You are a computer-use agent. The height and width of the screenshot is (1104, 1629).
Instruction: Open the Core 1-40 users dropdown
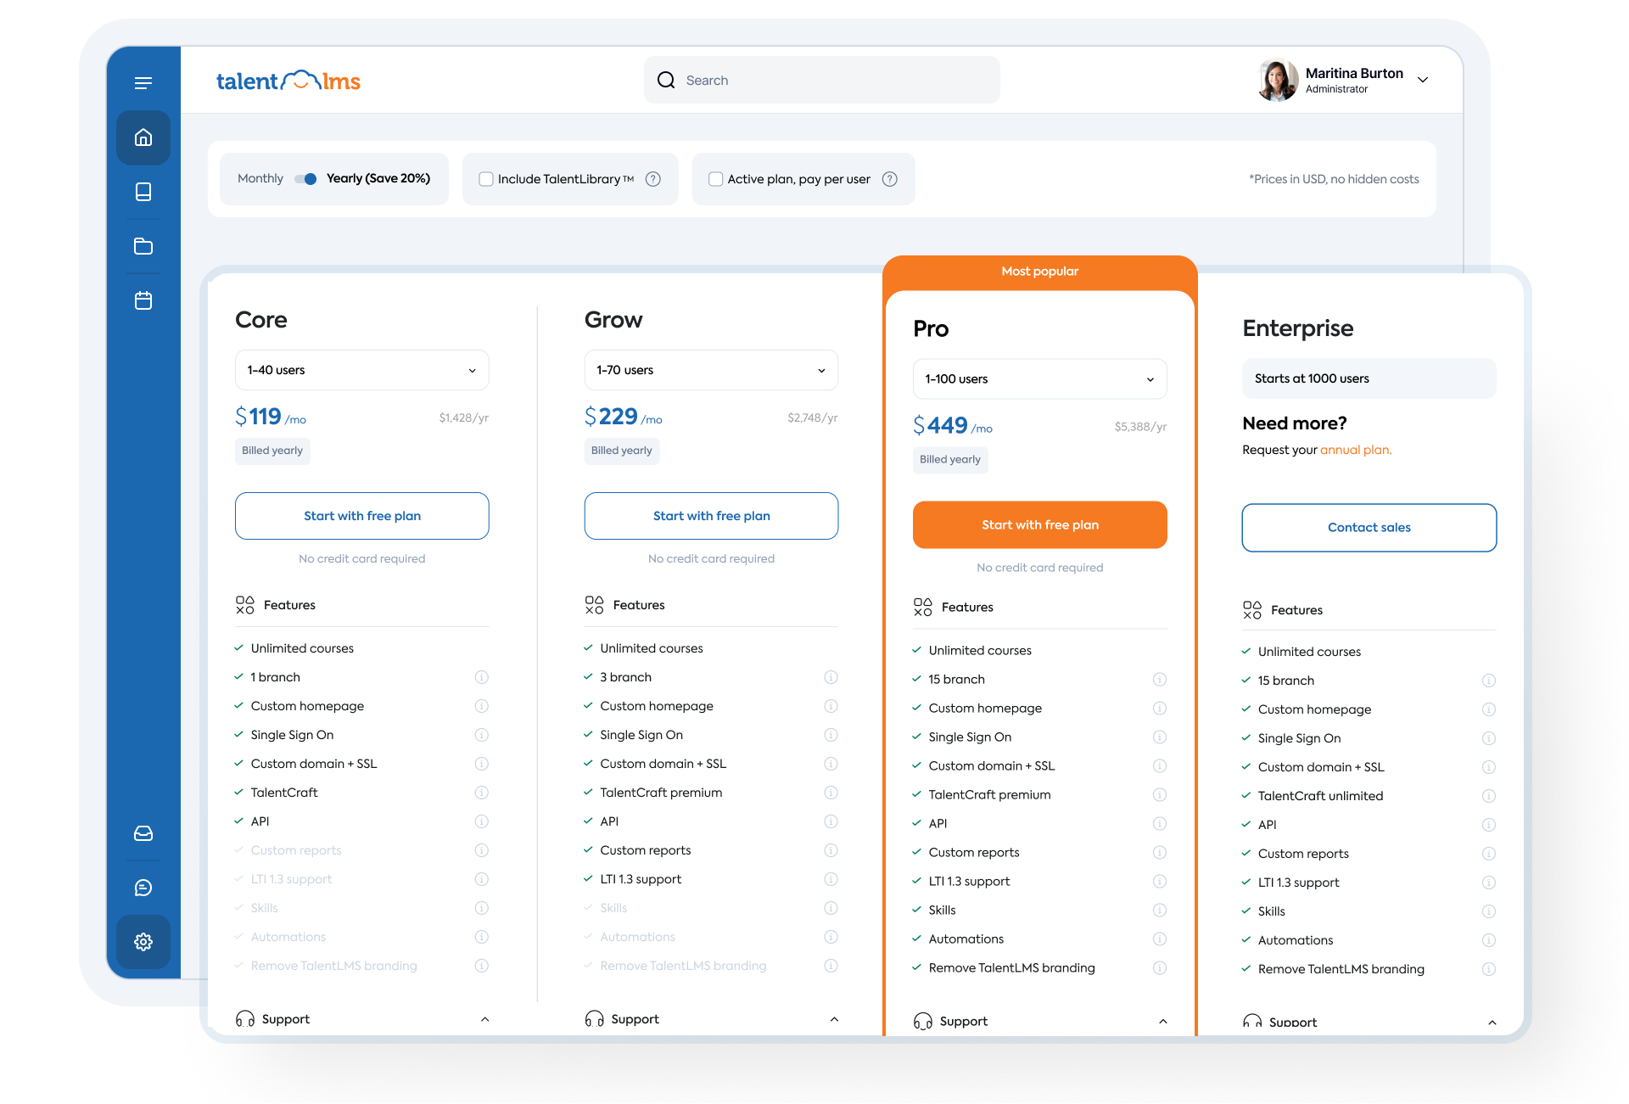361,370
